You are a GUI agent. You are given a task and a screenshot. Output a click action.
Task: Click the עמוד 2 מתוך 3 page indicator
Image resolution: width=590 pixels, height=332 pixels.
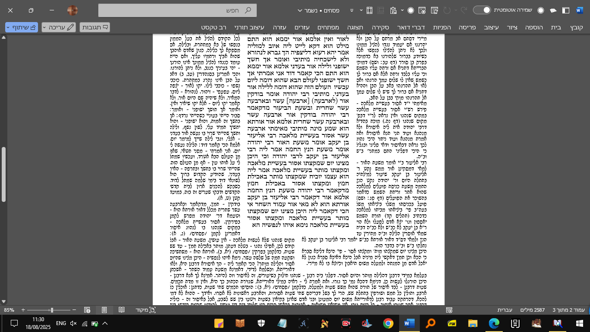[569, 310]
